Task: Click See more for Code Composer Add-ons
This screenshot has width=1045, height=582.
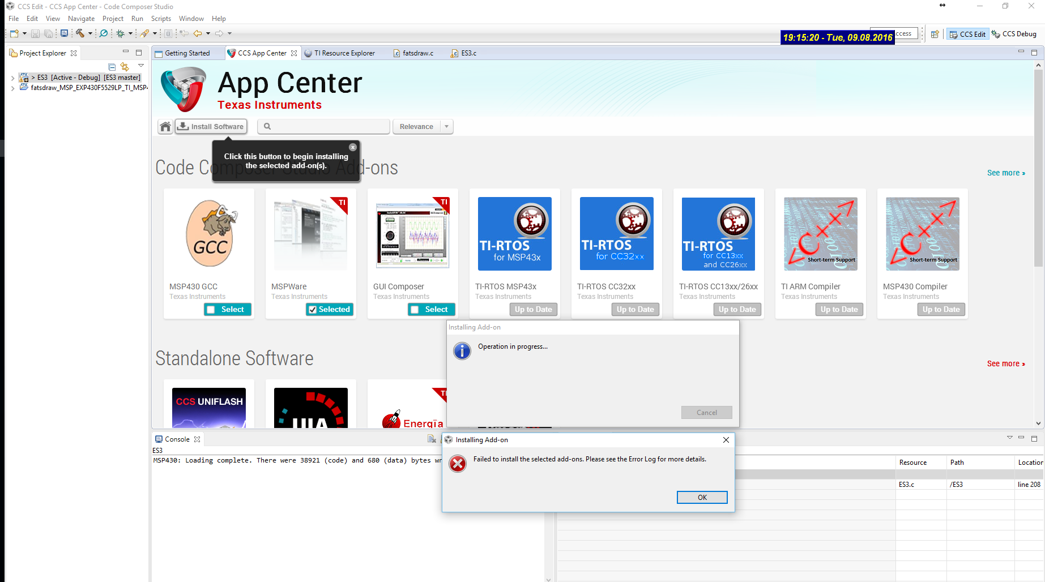Action: tap(1006, 173)
